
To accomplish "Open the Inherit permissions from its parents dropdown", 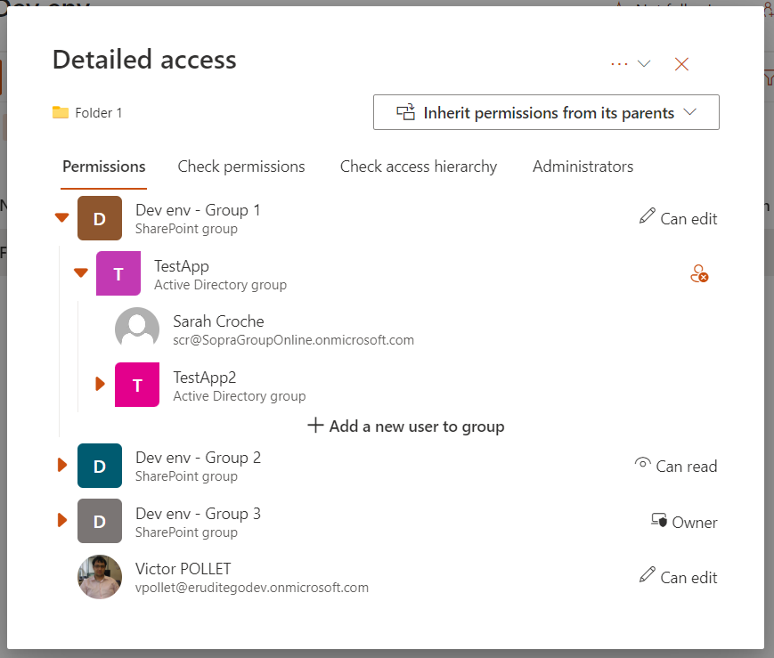I will 545,113.
